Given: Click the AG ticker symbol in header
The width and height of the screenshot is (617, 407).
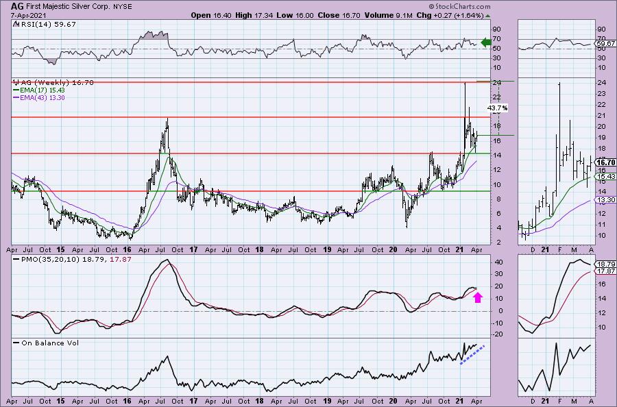Looking at the screenshot, I should click(16, 6).
